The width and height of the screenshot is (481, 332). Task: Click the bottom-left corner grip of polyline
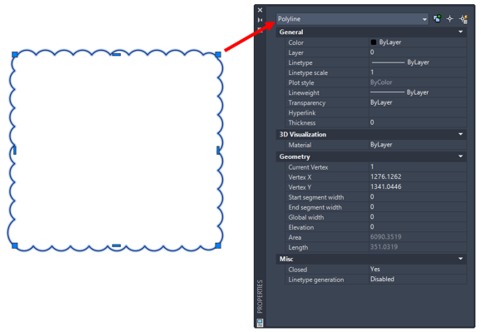[15, 245]
